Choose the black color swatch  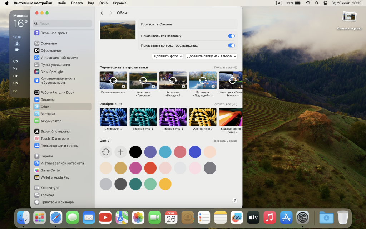pyautogui.click(x=135, y=152)
